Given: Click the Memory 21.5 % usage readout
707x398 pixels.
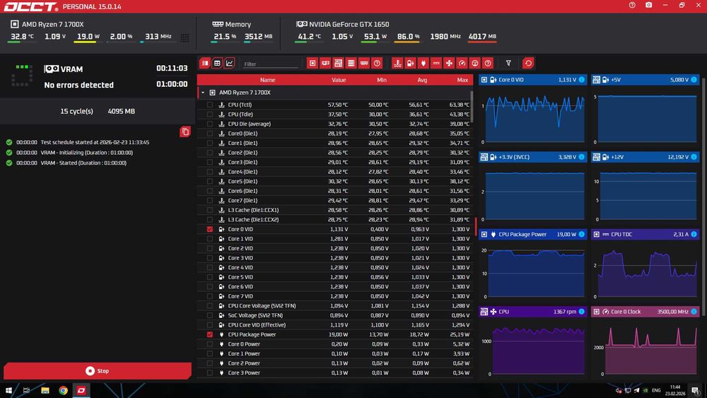Looking at the screenshot, I should point(225,37).
